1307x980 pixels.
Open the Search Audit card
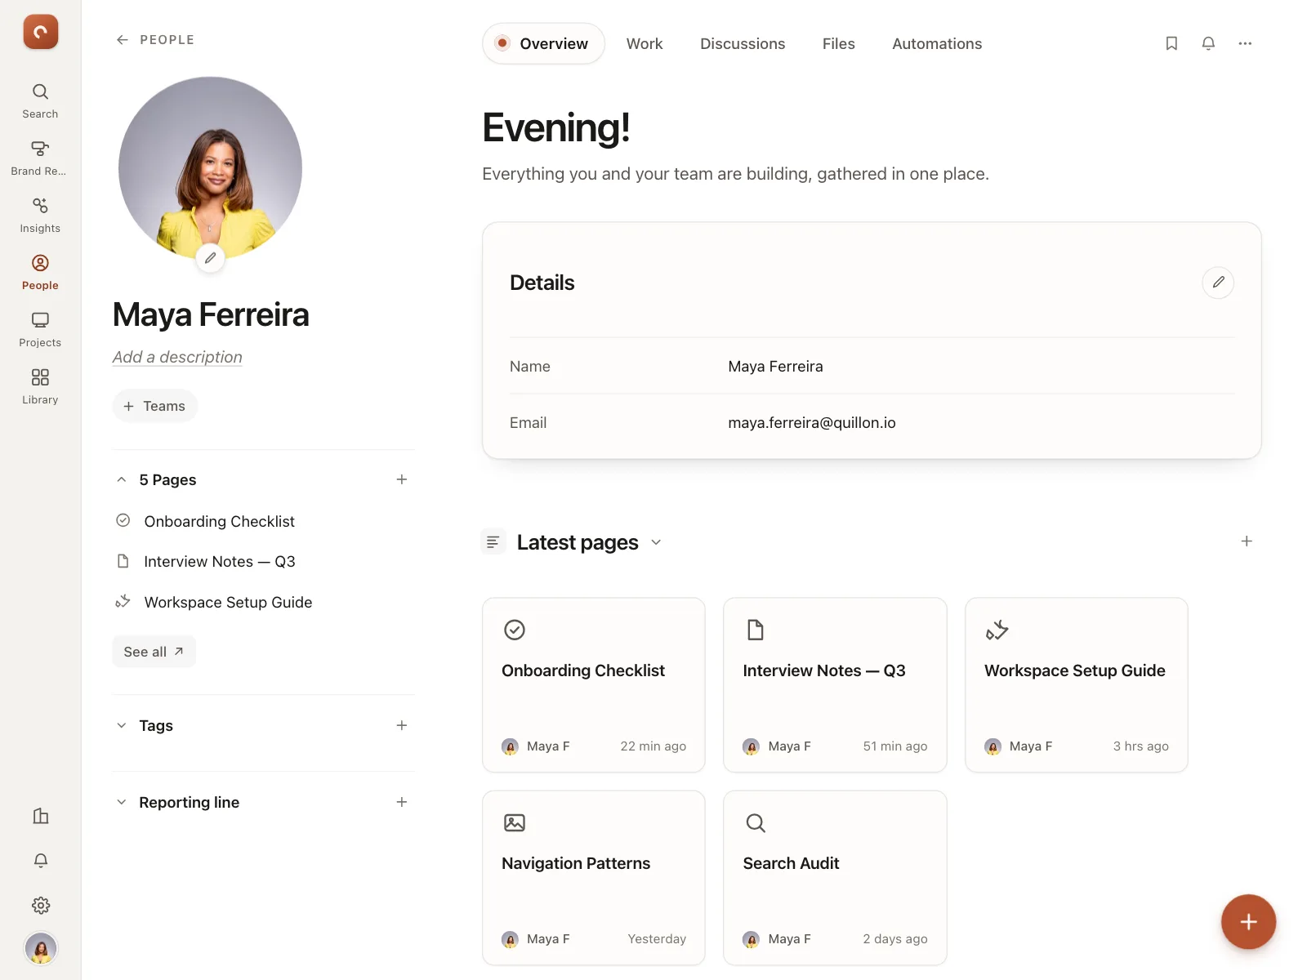[x=835, y=878]
